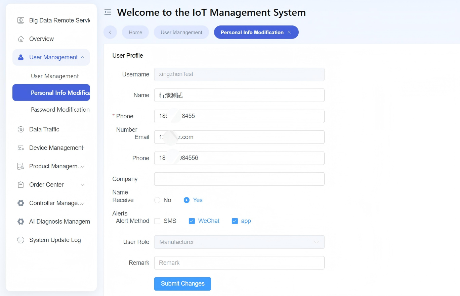460x296 pixels.
Task: Select the Personal Info Modification tab
Action: [x=256, y=32]
